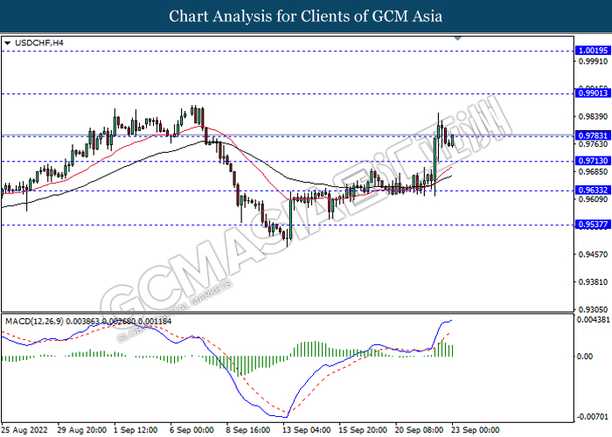This screenshot has height=437, width=612.
Task: Click the 0.94570 price axis value
Action: tap(593, 254)
